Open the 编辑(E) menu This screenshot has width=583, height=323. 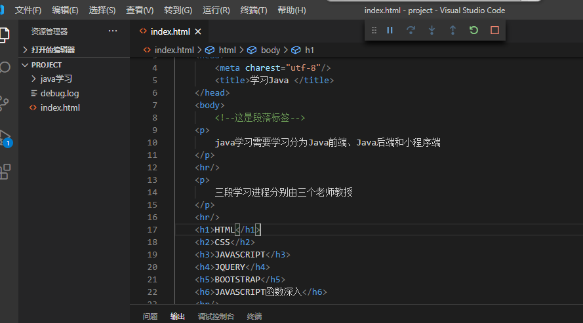point(65,10)
